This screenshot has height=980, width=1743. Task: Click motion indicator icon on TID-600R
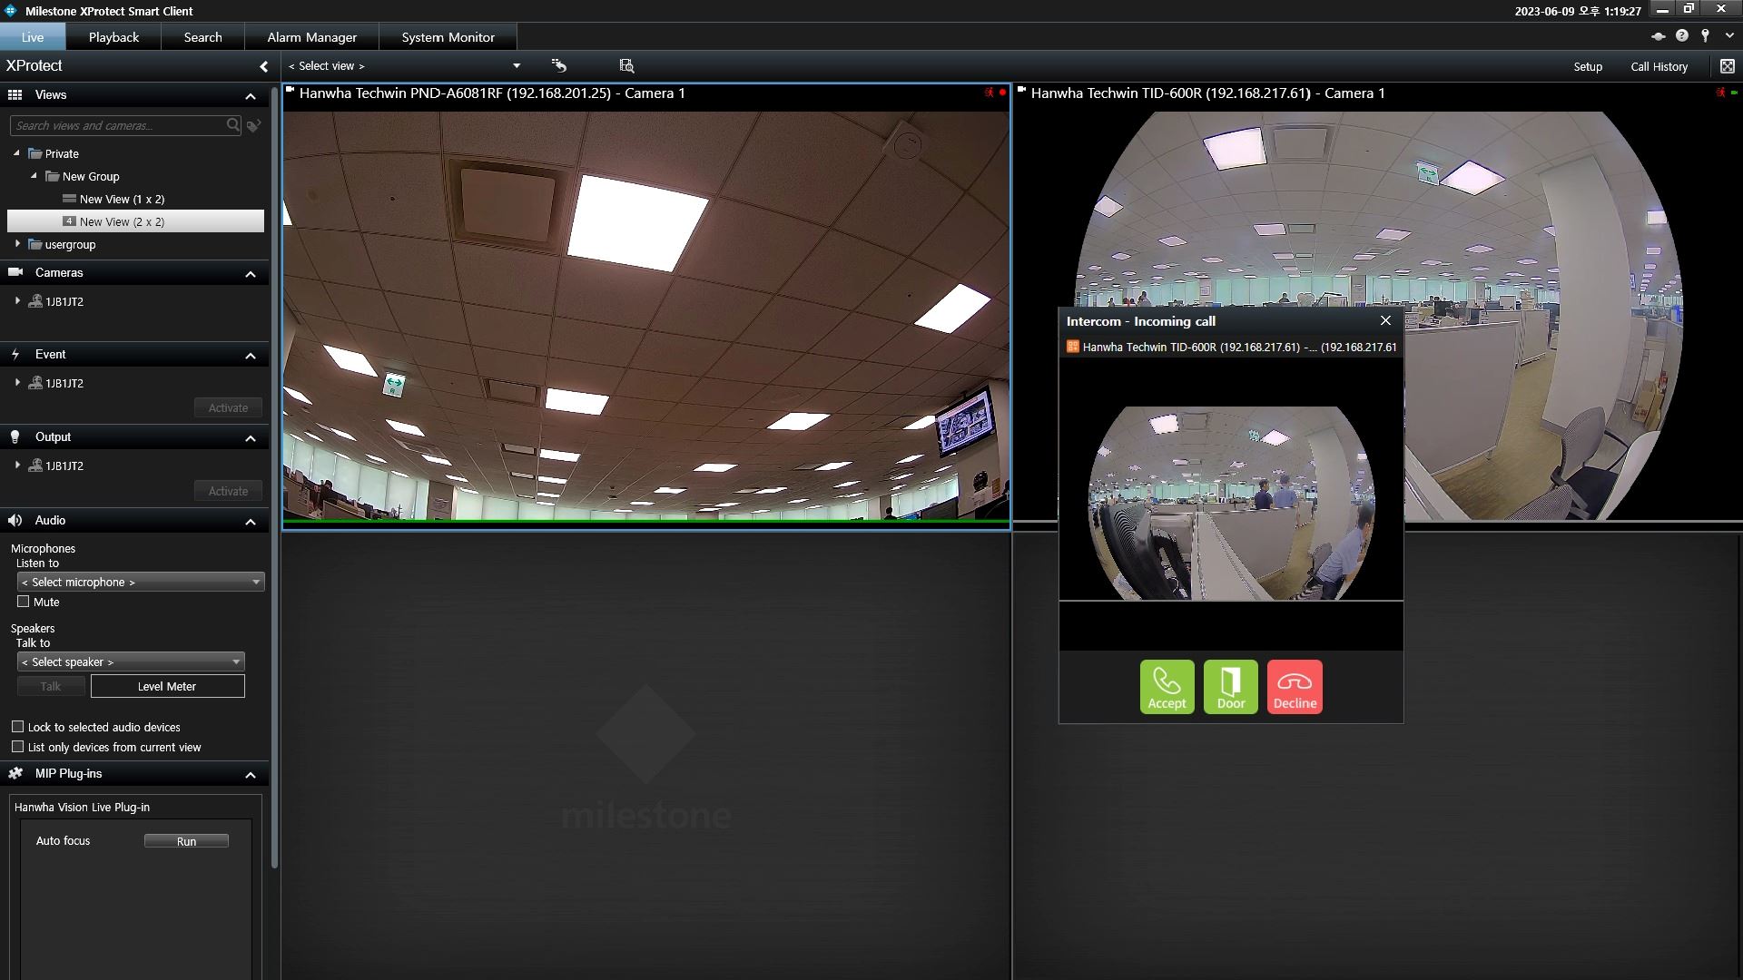coord(1720,93)
